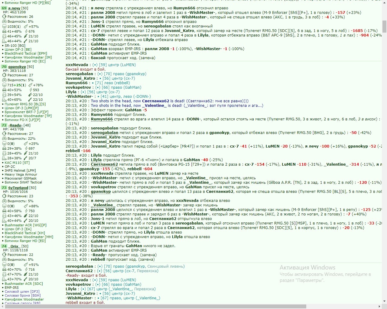The image size is (387, 309).
Task: Click the boots armor icon showing 40+65%
Action: click(x=4, y=100)
